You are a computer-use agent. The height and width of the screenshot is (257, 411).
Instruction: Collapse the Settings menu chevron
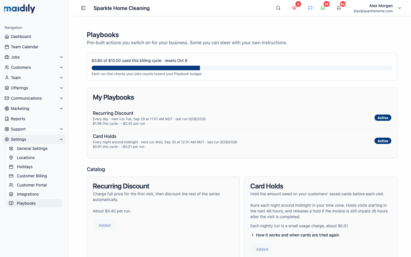[x=61, y=139]
